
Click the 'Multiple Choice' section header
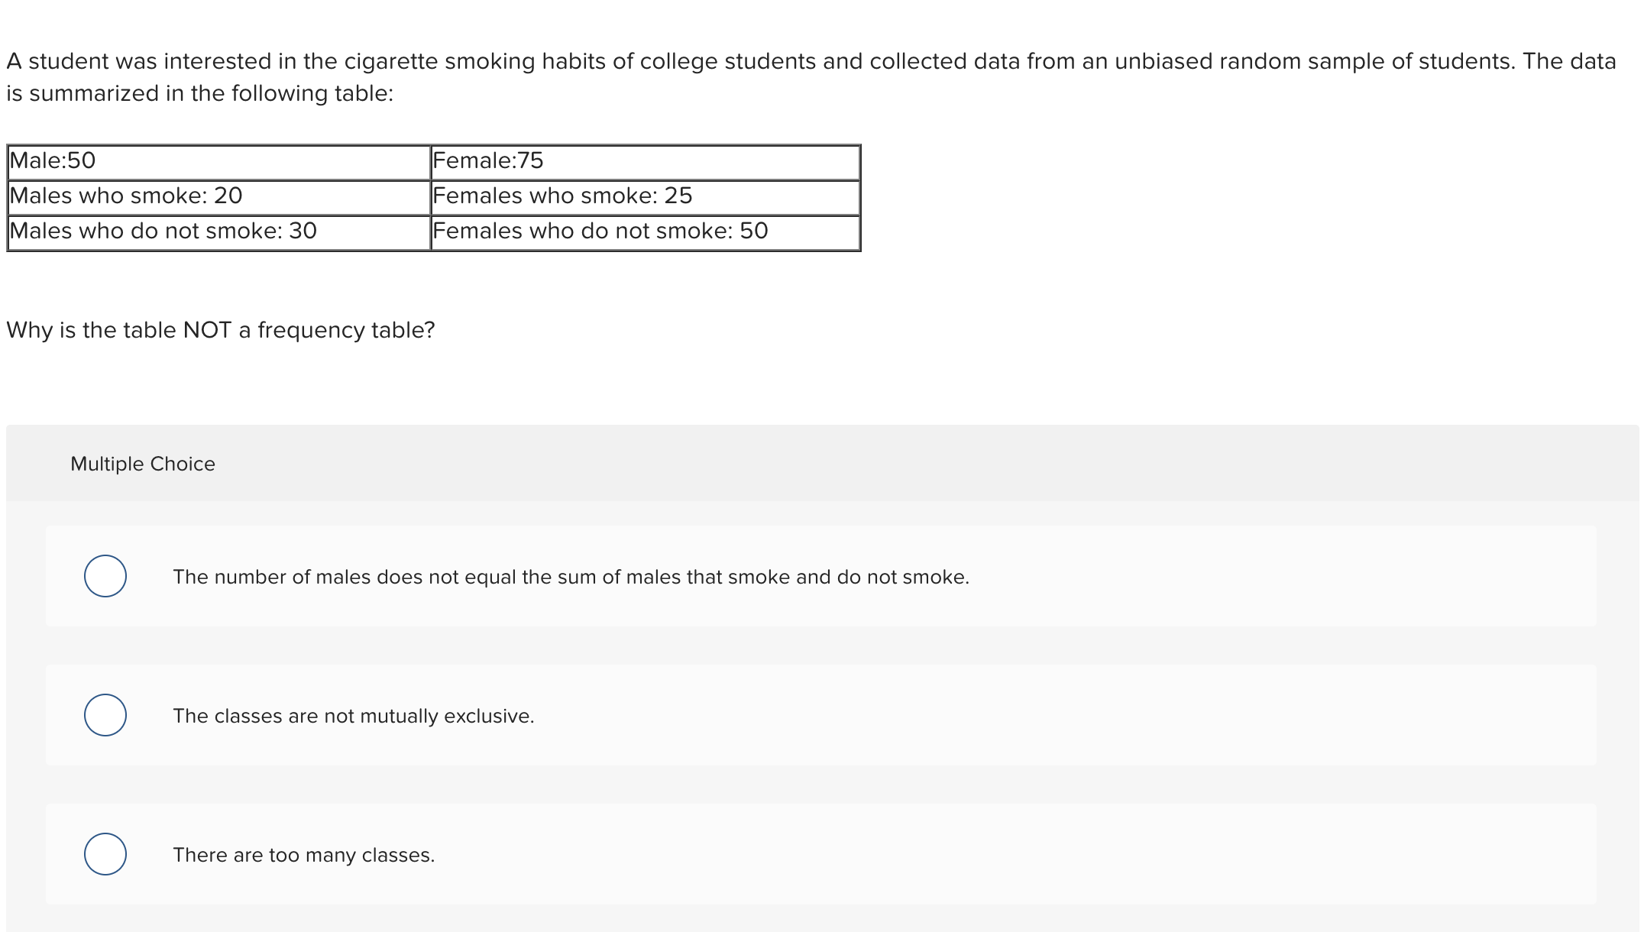(x=142, y=463)
